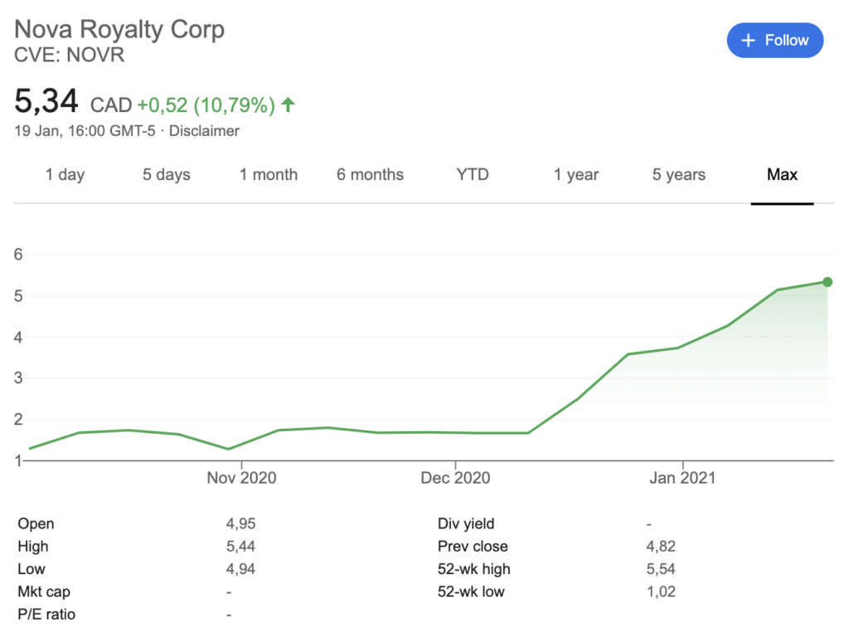
Task: Click the Prev close value 4,82
Action: (x=661, y=547)
